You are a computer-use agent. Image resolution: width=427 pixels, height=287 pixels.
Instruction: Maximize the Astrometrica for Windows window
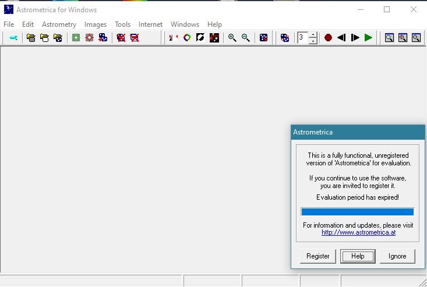tap(387, 9)
